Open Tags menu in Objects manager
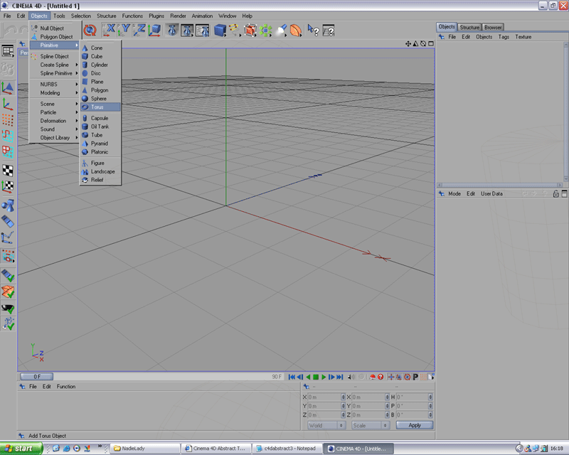This screenshot has height=455, width=569. [x=504, y=37]
